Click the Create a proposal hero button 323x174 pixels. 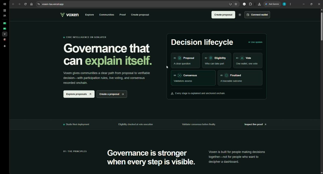[x=112, y=94]
